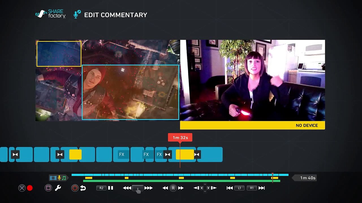The image size is (362, 203).
Task: Click the fourth yellow segment on overview bar
Action: 232,178
